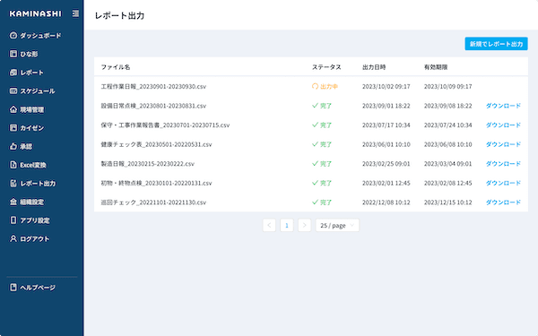Download 設備日常点検_20230801-20230831.csv

pos(503,106)
